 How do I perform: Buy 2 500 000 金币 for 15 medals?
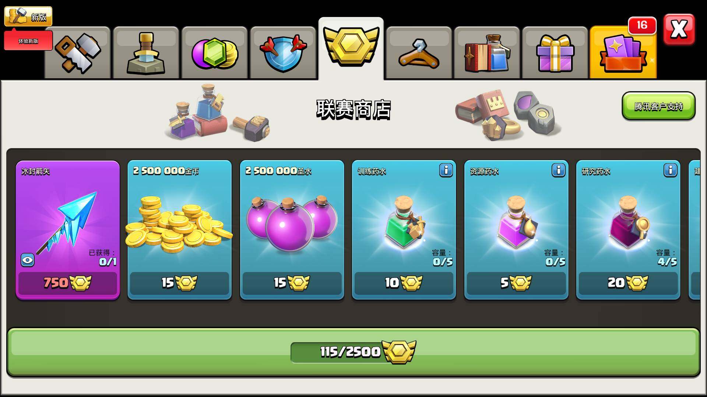(x=180, y=283)
